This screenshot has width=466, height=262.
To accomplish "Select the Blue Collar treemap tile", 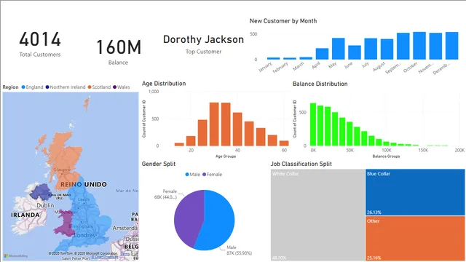I will point(415,192).
